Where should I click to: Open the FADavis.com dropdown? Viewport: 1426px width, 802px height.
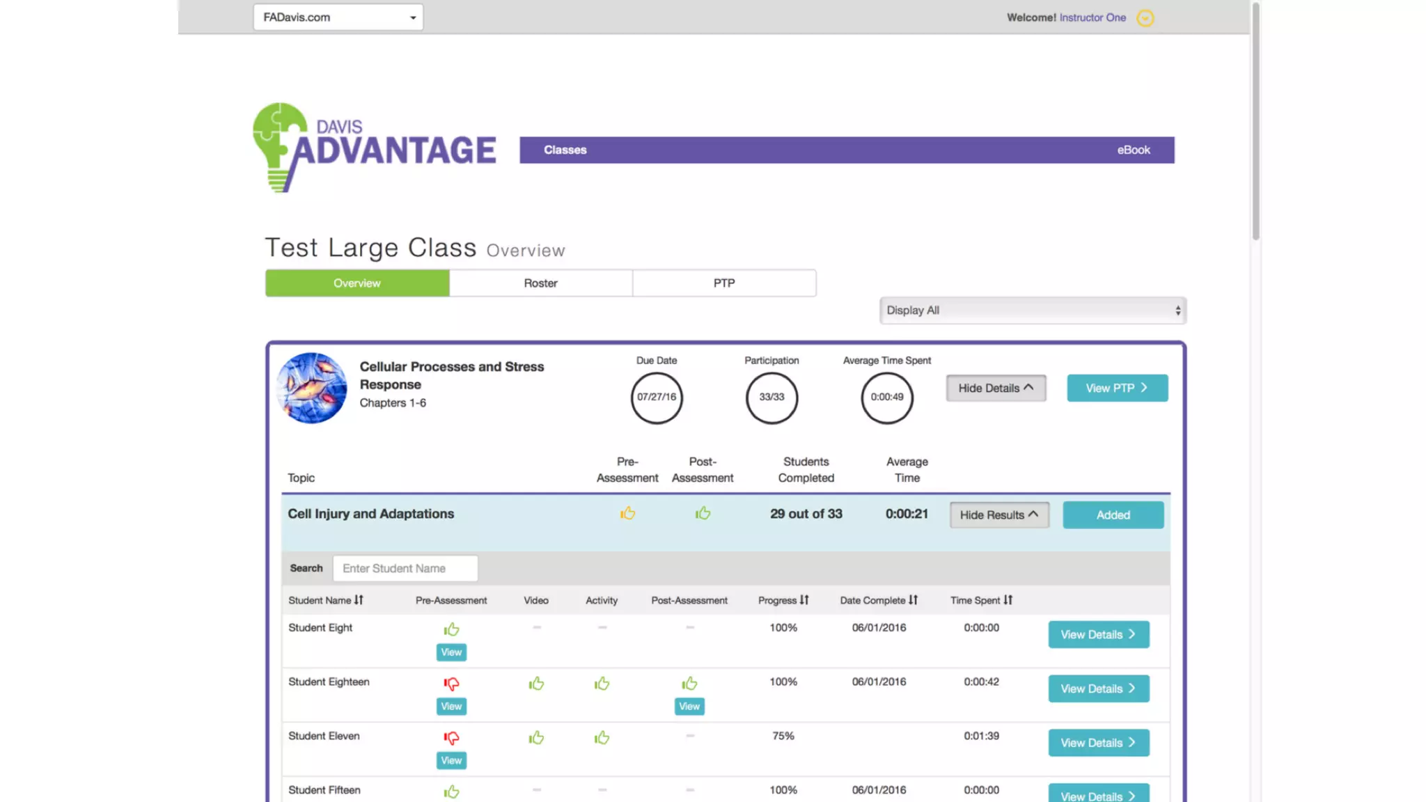tap(338, 17)
